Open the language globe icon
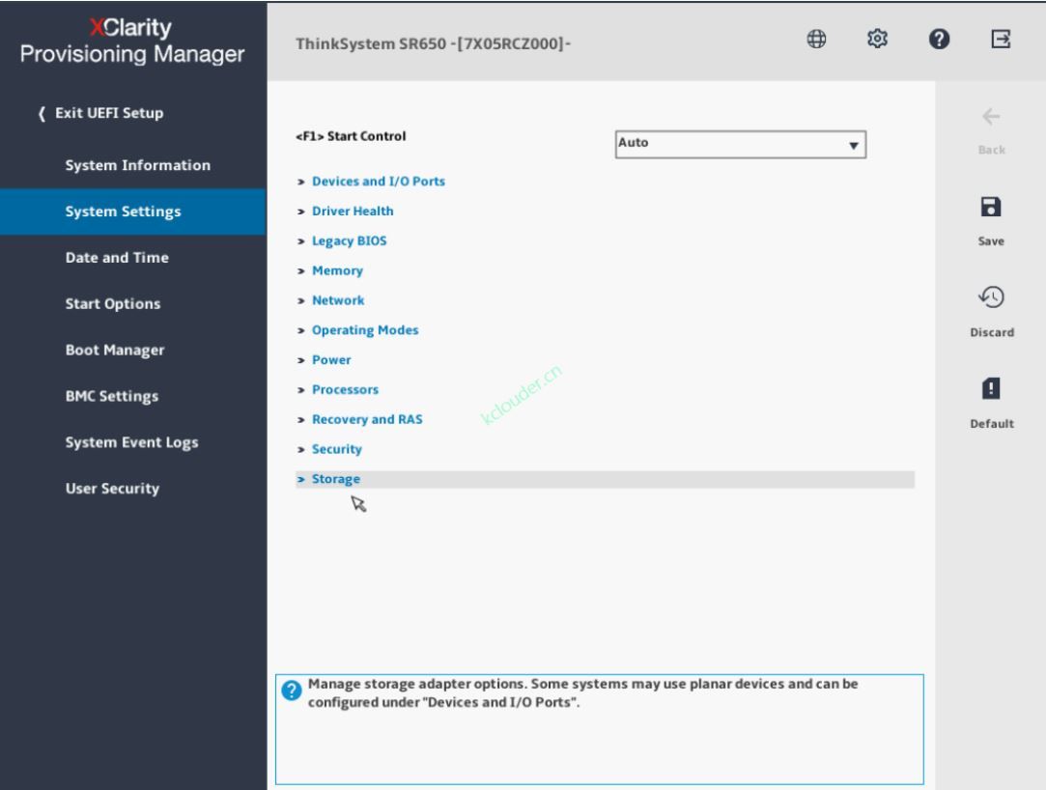 point(816,40)
